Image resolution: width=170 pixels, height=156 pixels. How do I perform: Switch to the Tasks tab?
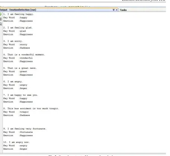pyautogui.click(x=123, y=10)
